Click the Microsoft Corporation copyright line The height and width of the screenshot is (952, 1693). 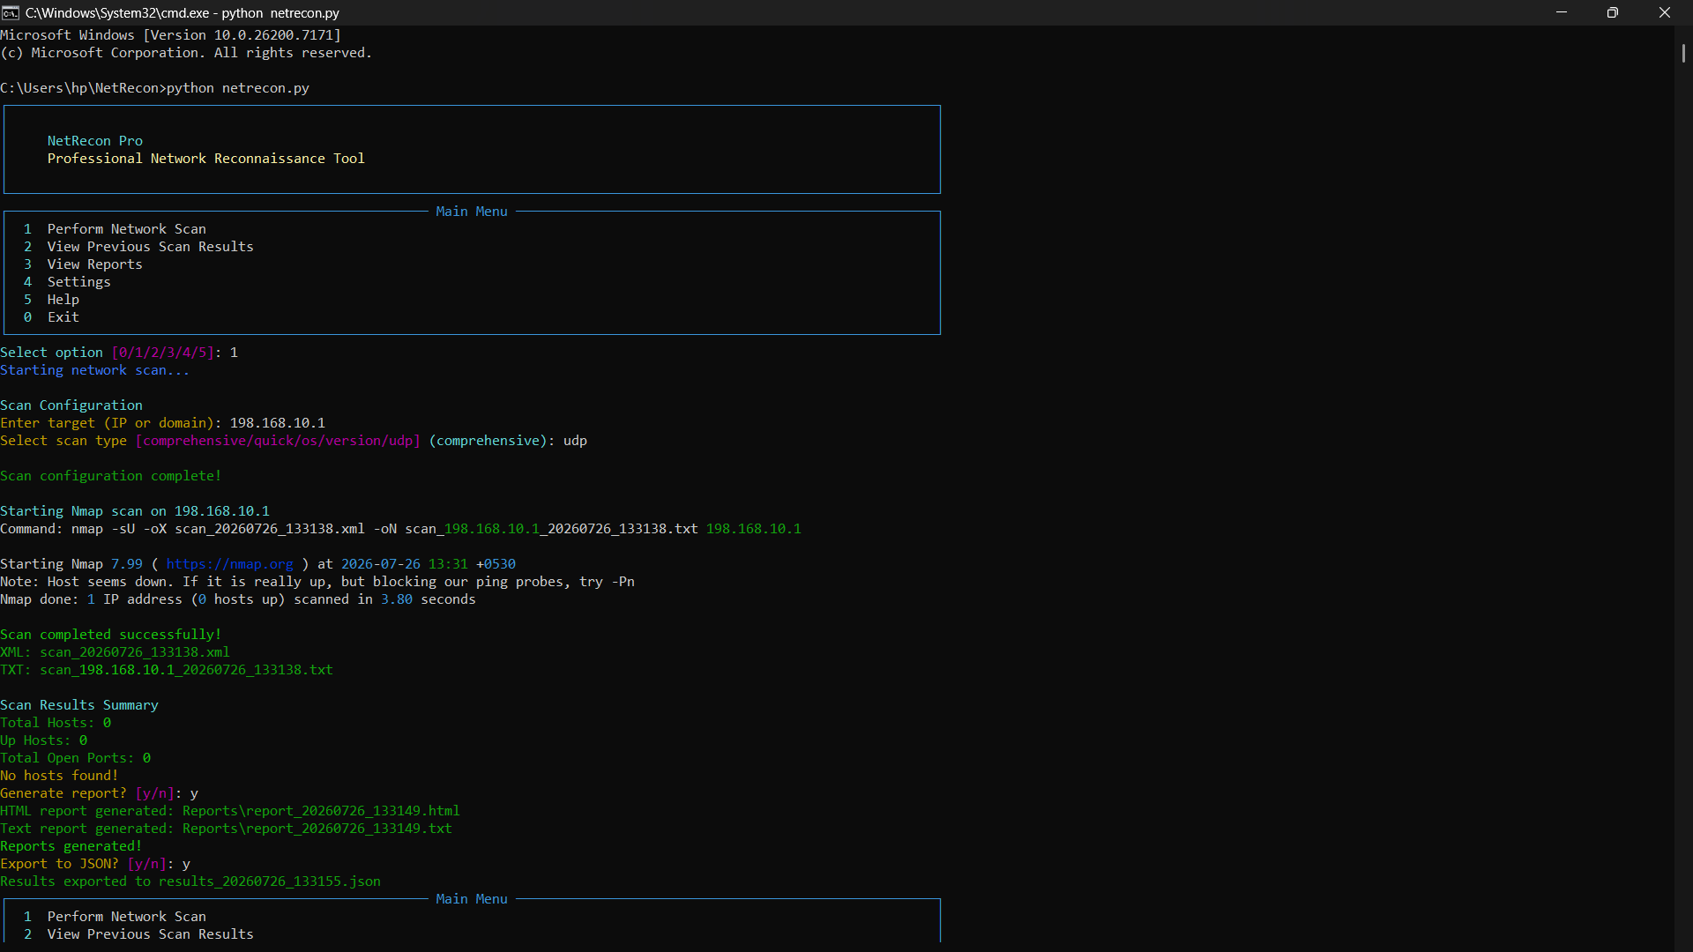(x=185, y=53)
